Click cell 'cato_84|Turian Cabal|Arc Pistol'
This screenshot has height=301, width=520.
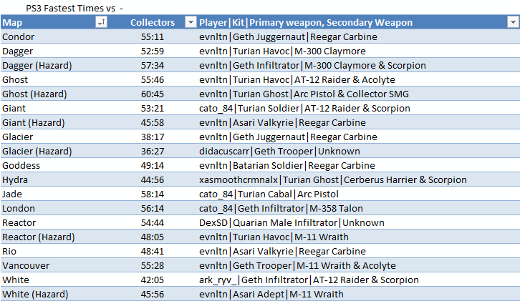[359, 194]
